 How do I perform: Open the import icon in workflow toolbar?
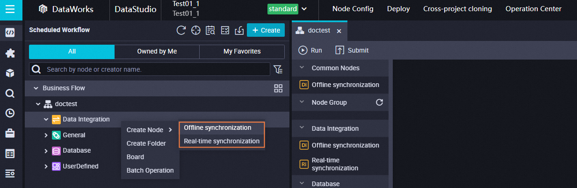(239, 30)
